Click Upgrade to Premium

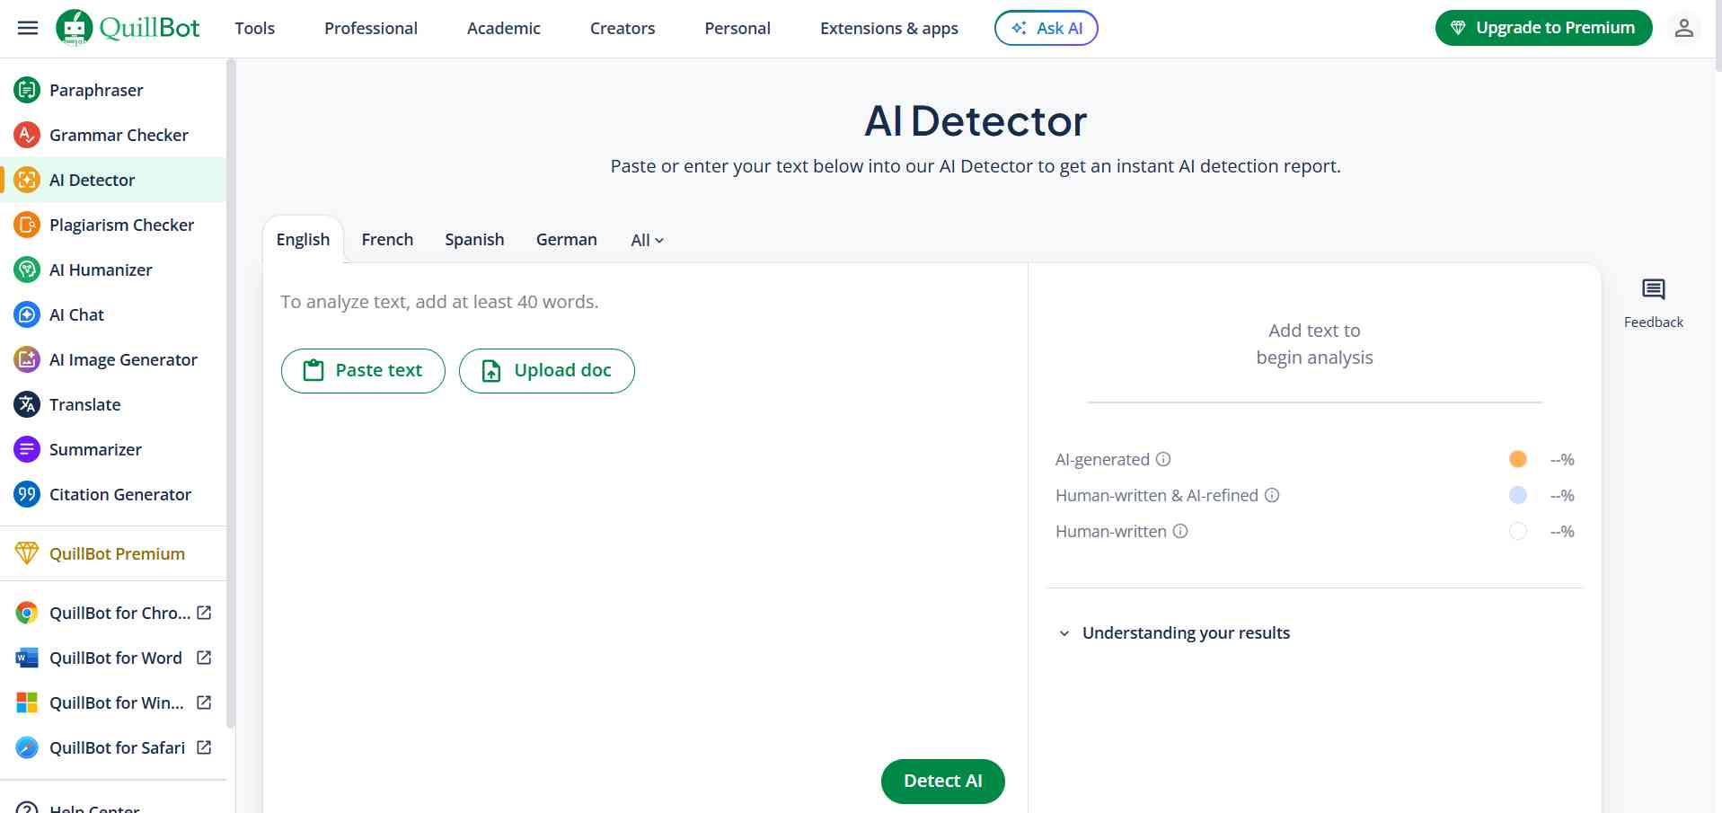point(1542,27)
